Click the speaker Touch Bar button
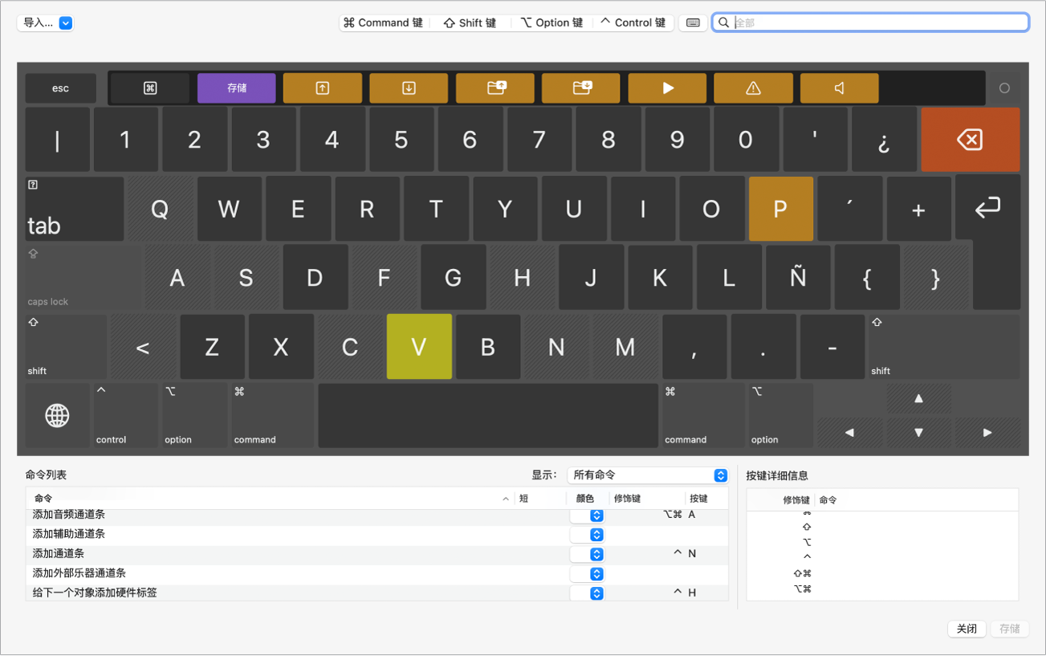1046x656 pixels. (840, 88)
